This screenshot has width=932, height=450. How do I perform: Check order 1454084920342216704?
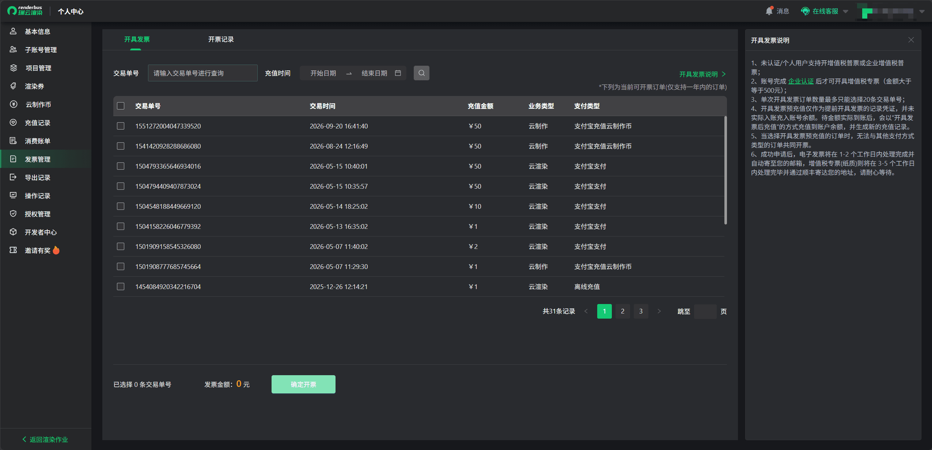[121, 286]
